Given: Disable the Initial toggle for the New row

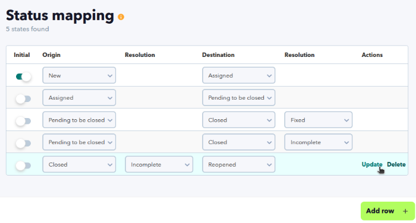Looking at the screenshot, I should click(23, 77).
